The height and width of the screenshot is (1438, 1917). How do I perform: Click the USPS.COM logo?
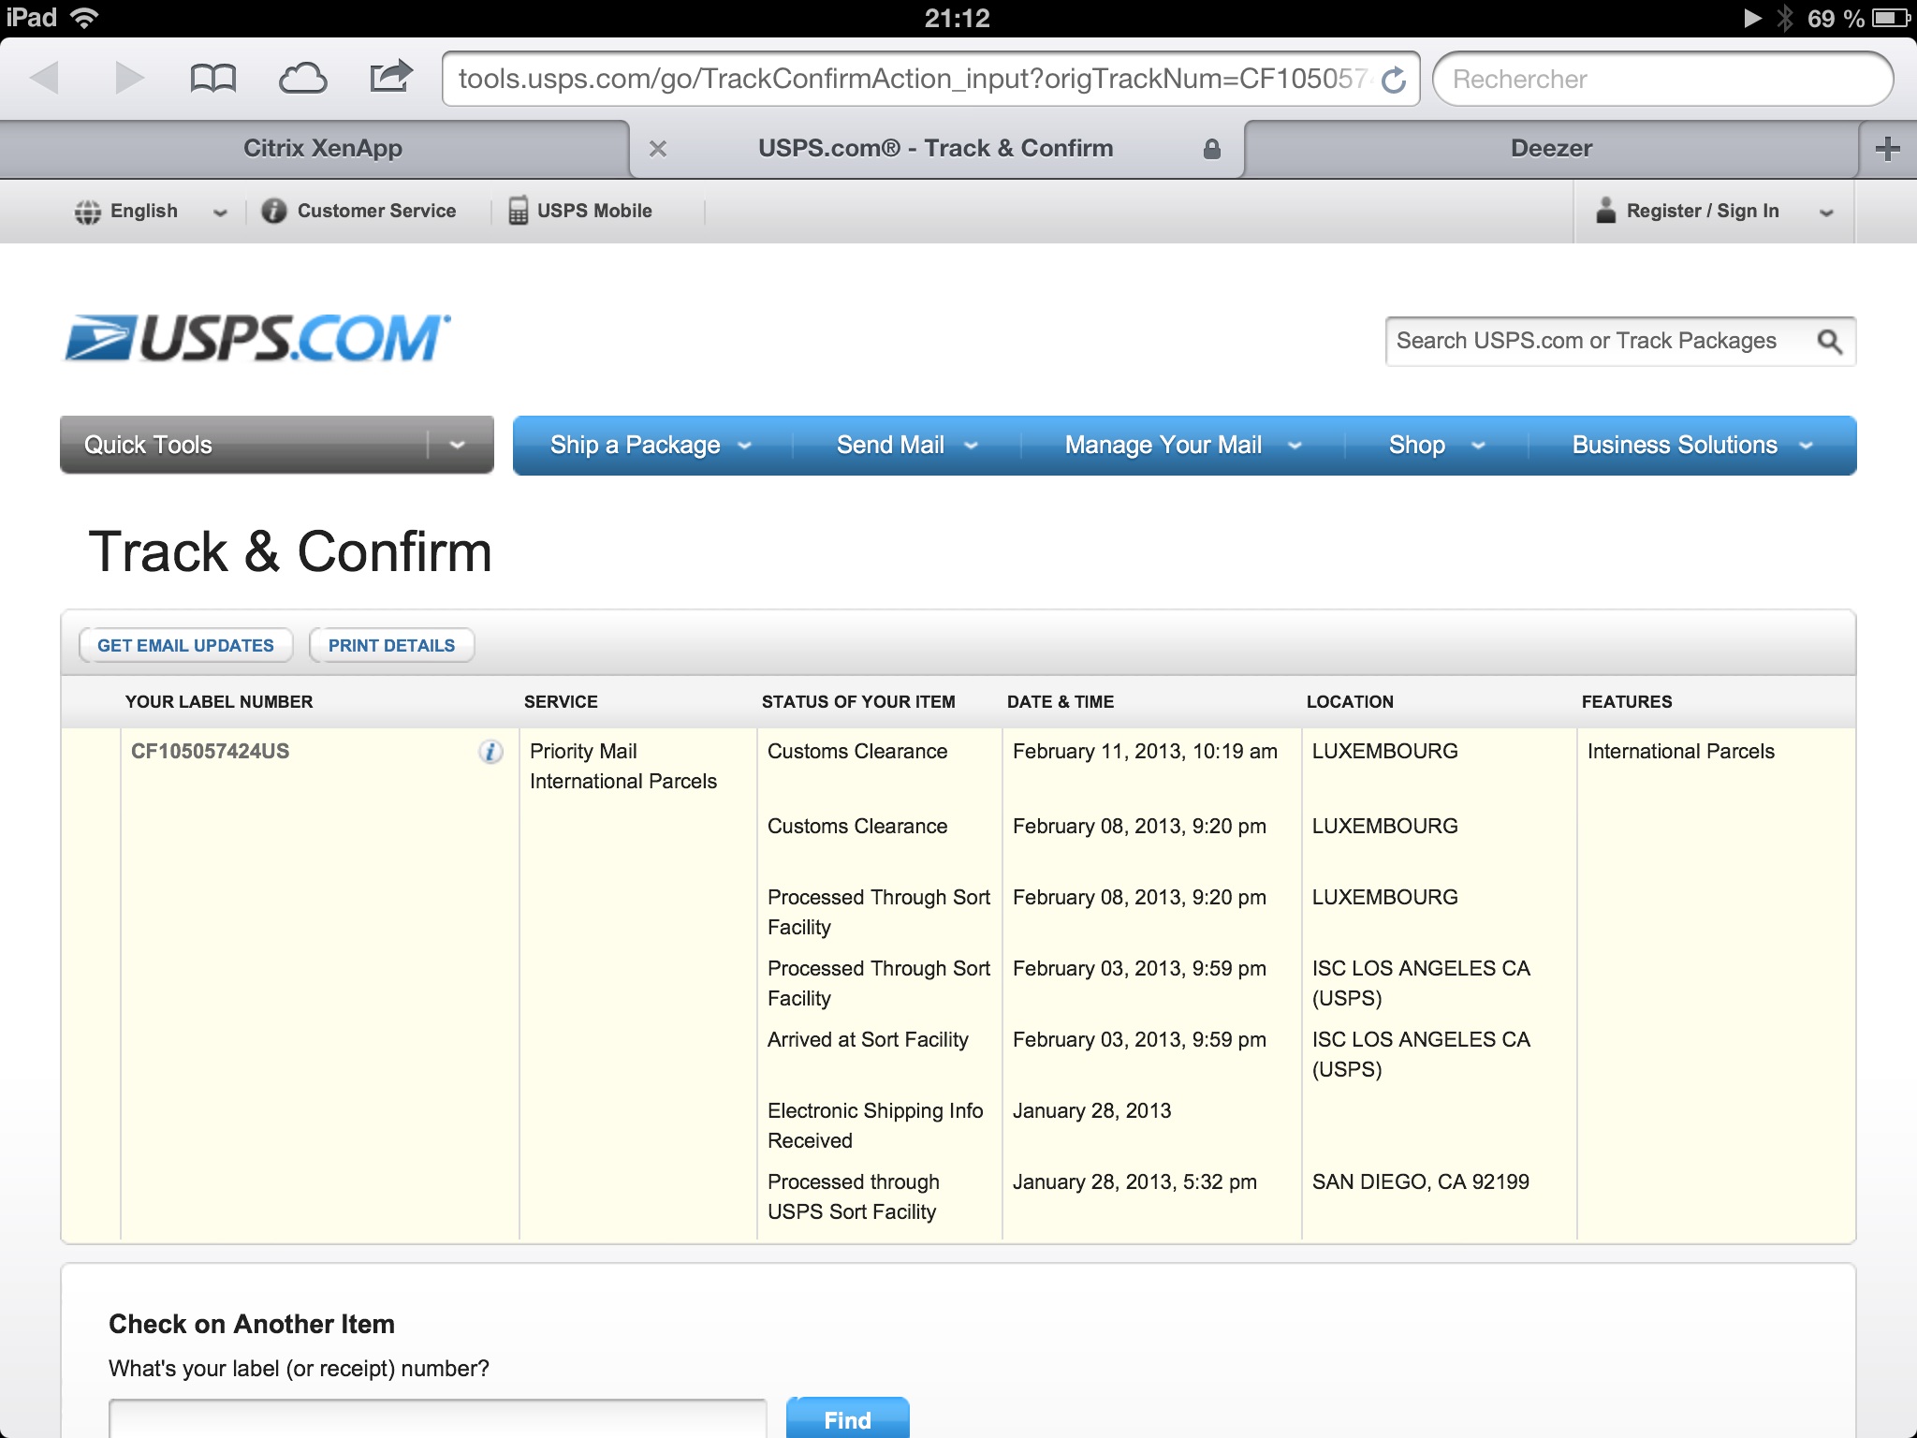pyautogui.click(x=257, y=339)
